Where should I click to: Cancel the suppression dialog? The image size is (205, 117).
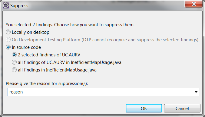coord(182,108)
